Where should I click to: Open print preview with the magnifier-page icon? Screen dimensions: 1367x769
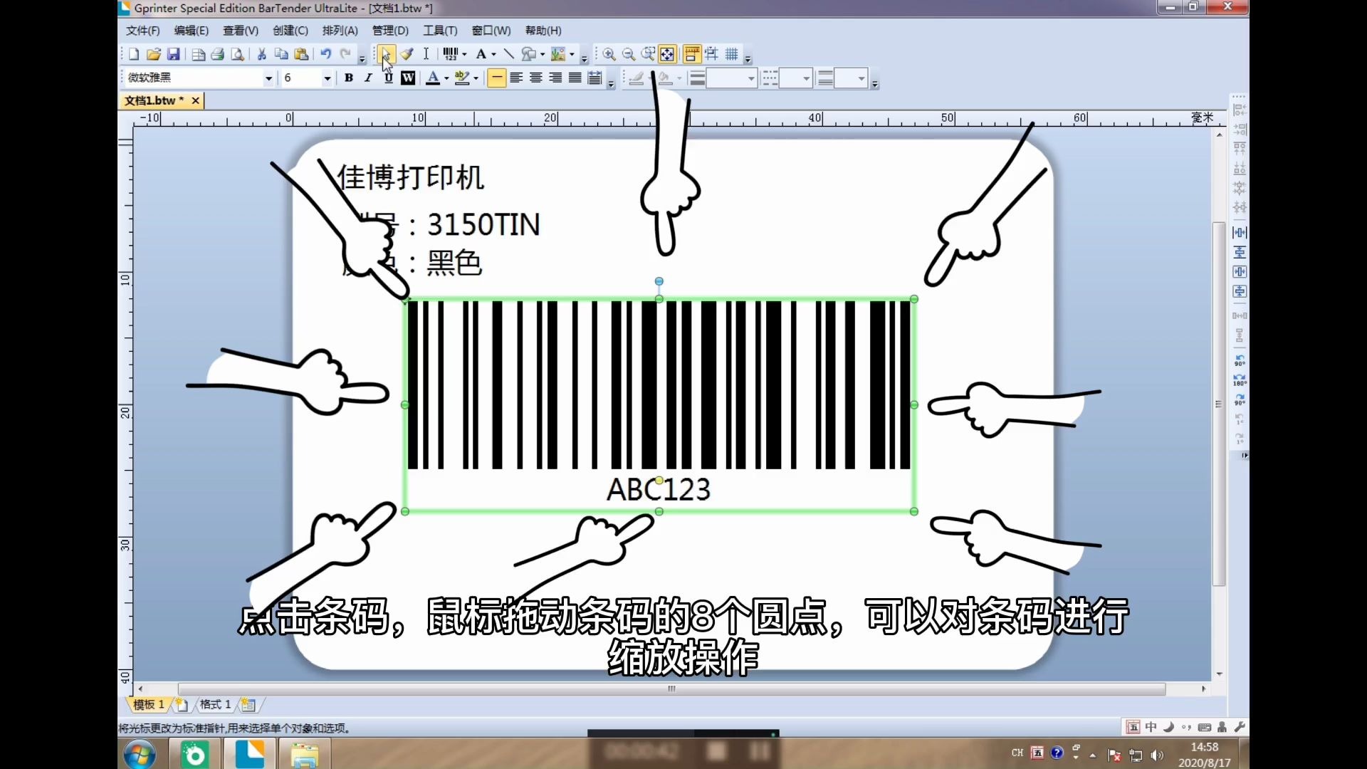[x=238, y=54]
